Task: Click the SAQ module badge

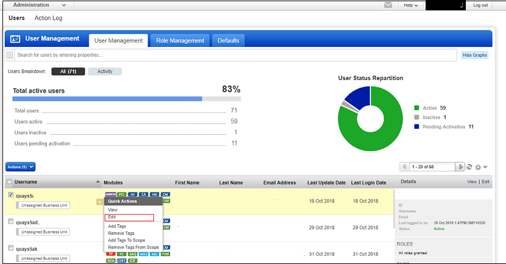Action: click(x=133, y=254)
